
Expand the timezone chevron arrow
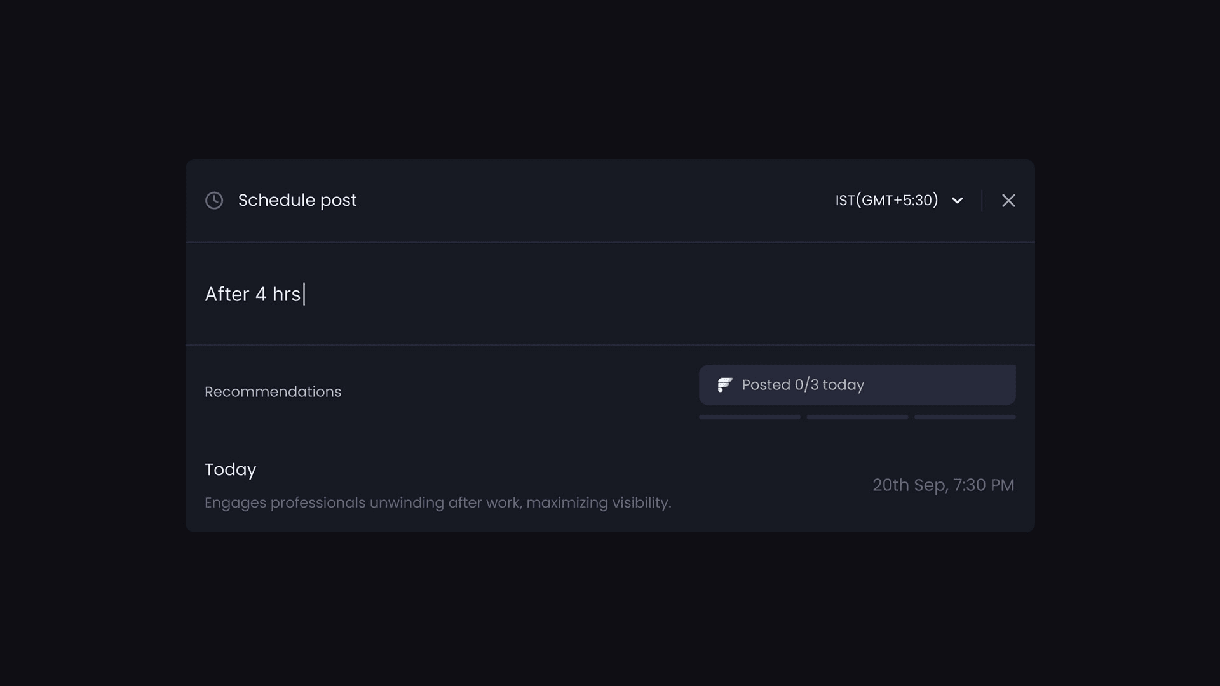tap(957, 201)
